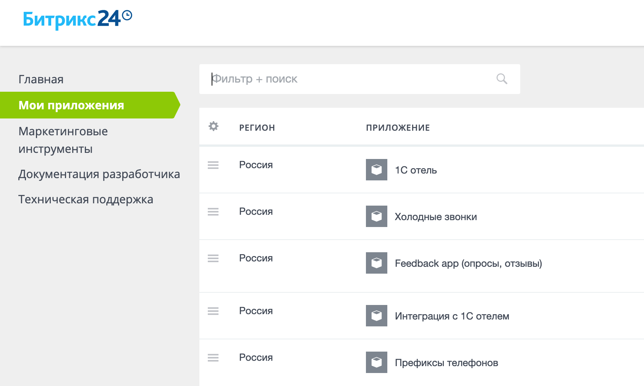Open Техническая поддержка
The image size is (644, 386).
coord(86,199)
